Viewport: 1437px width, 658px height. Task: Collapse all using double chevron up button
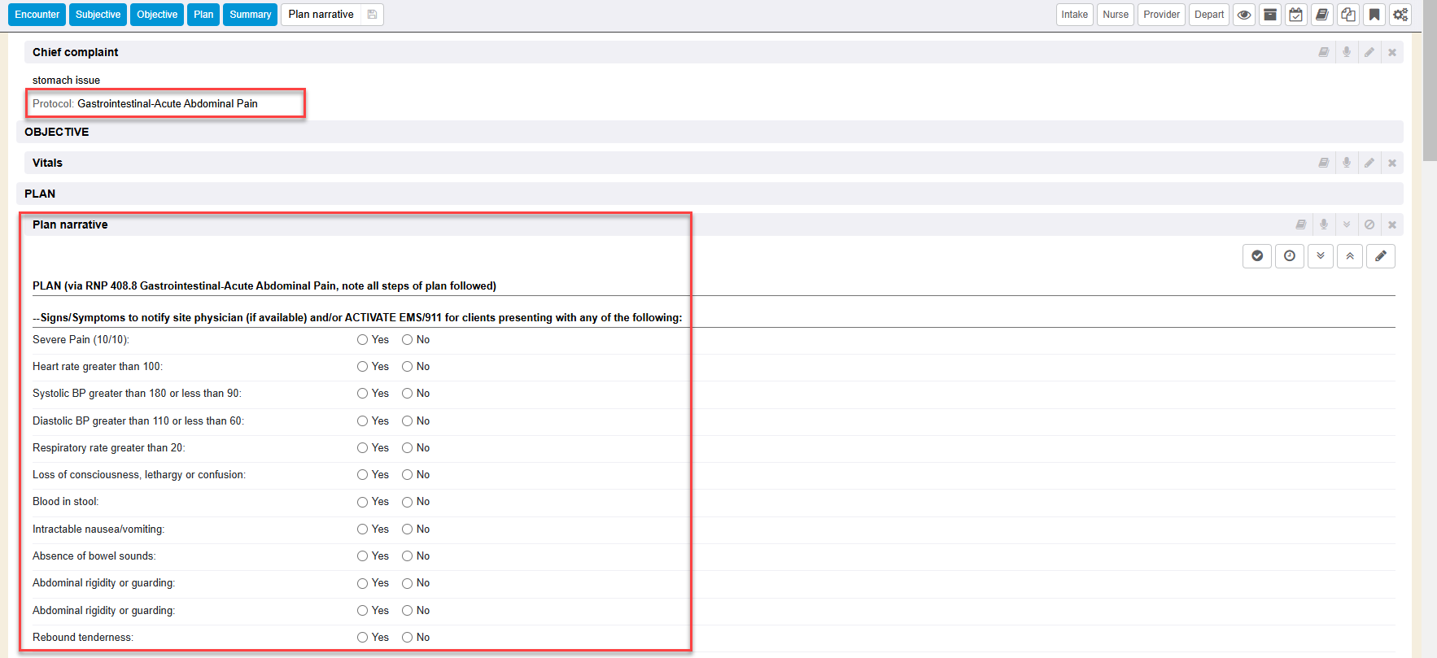pos(1349,256)
